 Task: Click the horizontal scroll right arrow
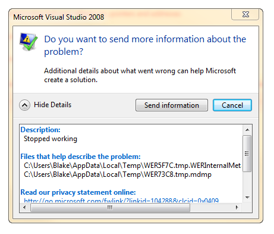[x=237, y=208]
